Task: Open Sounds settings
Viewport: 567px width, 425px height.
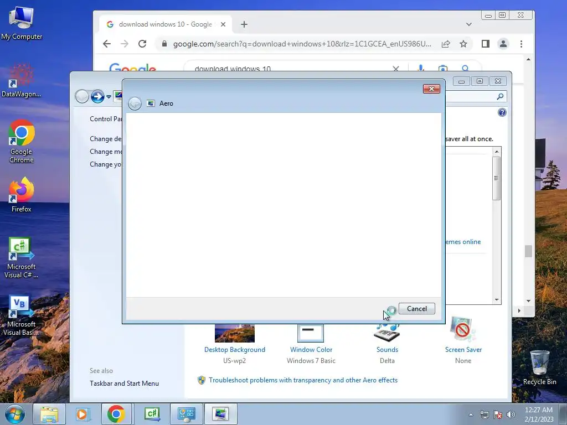Action: (x=387, y=350)
